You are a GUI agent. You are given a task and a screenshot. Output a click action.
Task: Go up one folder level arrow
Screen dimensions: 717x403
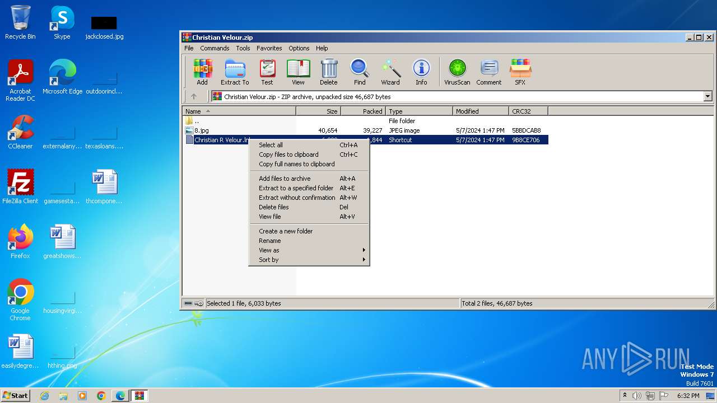(x=194, y=96)
